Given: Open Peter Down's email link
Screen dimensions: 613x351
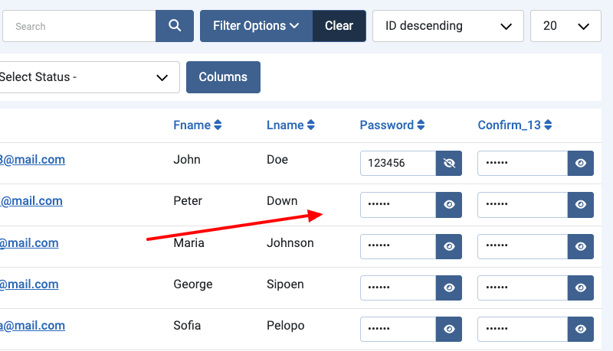Looking at the screenshot, I should 31,201.
